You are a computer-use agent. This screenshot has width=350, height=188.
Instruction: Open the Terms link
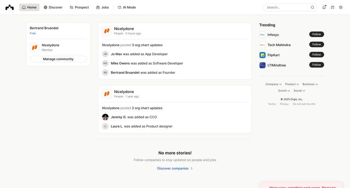pyautogui.click(x=272, y=104)
